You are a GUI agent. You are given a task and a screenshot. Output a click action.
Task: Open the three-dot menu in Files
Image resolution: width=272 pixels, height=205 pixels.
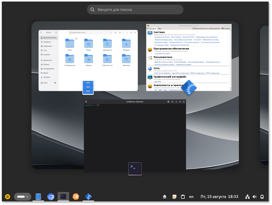(x=111, y=33)
